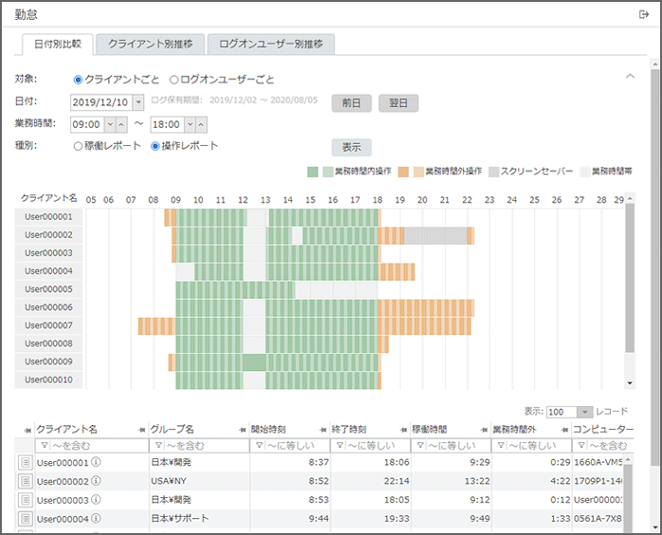Click filter funnel icon under クライアント名 column
The height and width of the screenshot is (535, 662).
click(44, 446)
